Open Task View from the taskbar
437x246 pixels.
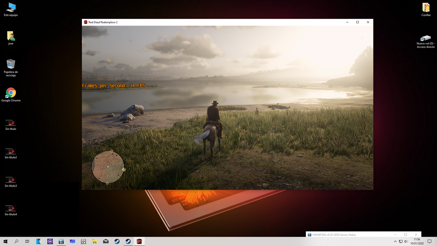tap(27, 242)
